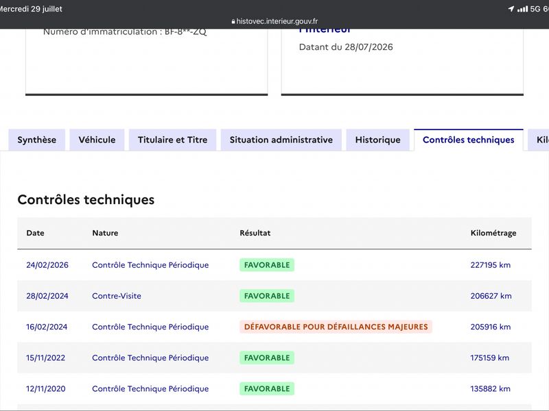Image resolution: width=549 pixels, height=411 pixels.
Task: Tap the lock icon beside the URL
Action: click(233, 22)
